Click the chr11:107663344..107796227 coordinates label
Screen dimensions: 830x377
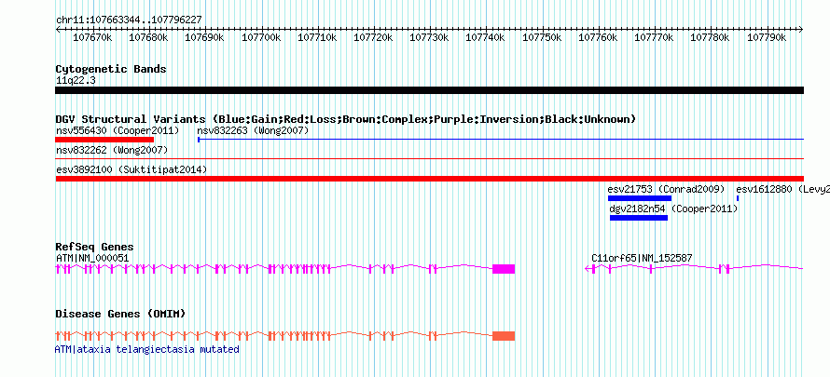[x=129, y=20]
